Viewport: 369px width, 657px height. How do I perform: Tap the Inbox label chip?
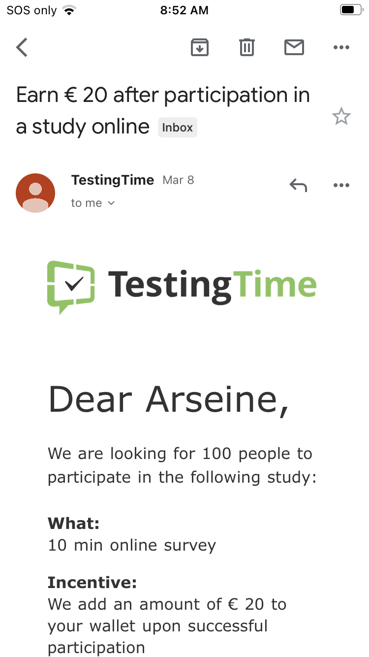(177, 128)
